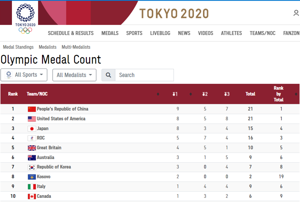Click the Kosovo flag icon

click(x=32, y=177)
